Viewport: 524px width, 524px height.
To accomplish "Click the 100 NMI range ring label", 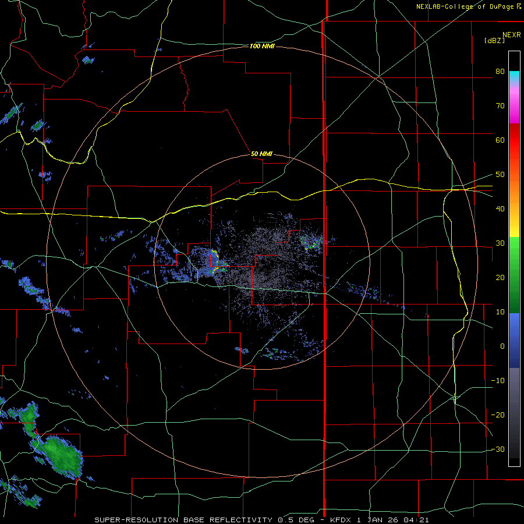I will pyautogui.click(x=262, y=46).
